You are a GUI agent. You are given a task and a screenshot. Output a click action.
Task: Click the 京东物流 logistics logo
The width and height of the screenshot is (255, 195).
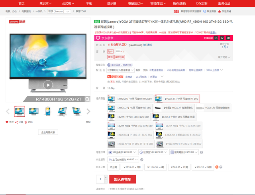click(115, 77)
